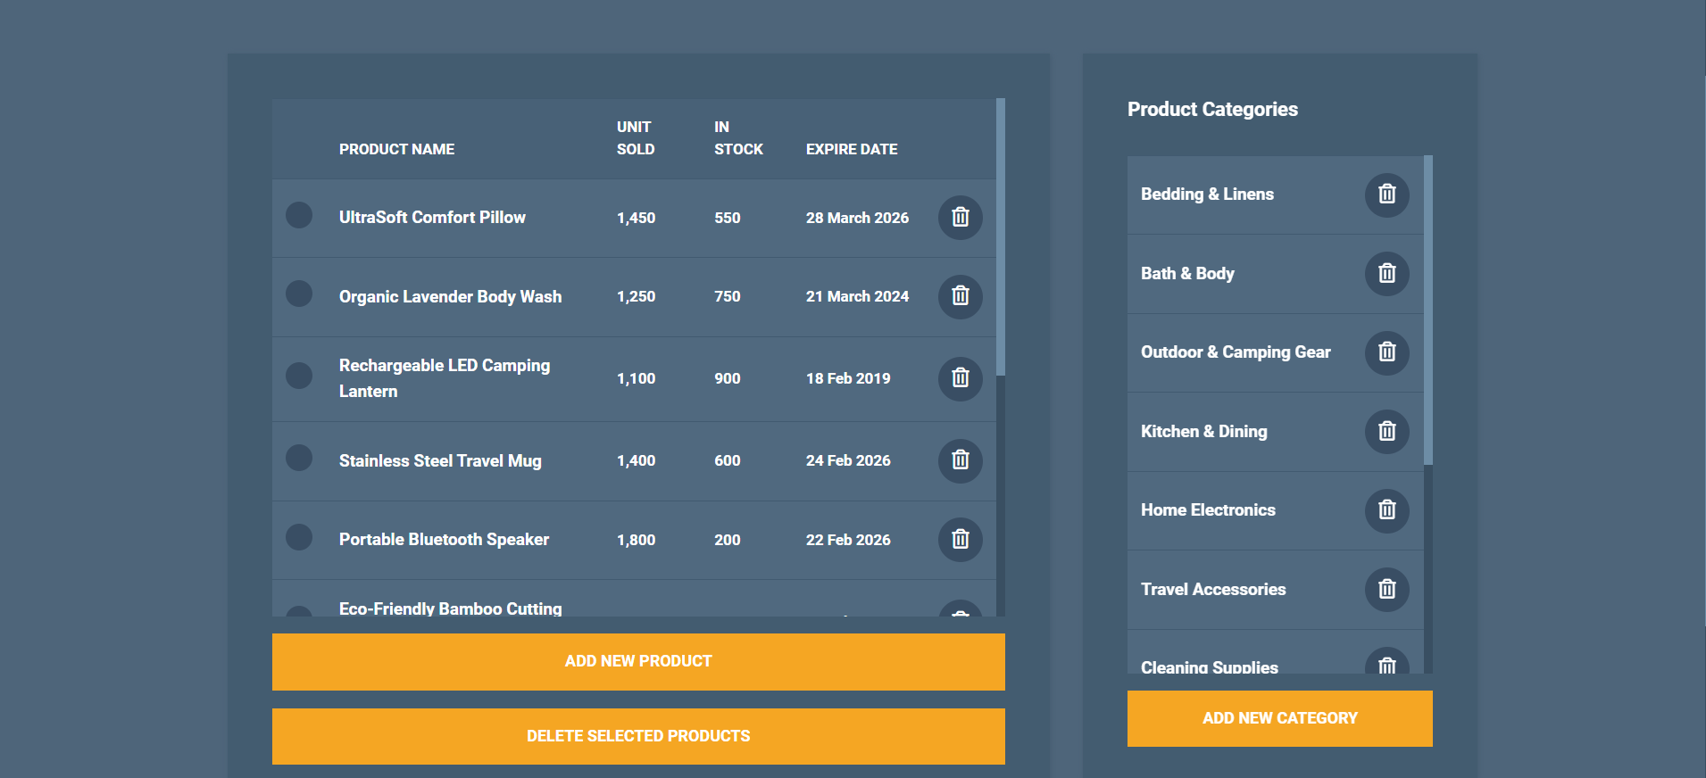Image resolution: width=1706 pixels, height=778 pixels.
Task: Remove the Rechargeable LED Camping Lantern product
Action: [960, 378]
